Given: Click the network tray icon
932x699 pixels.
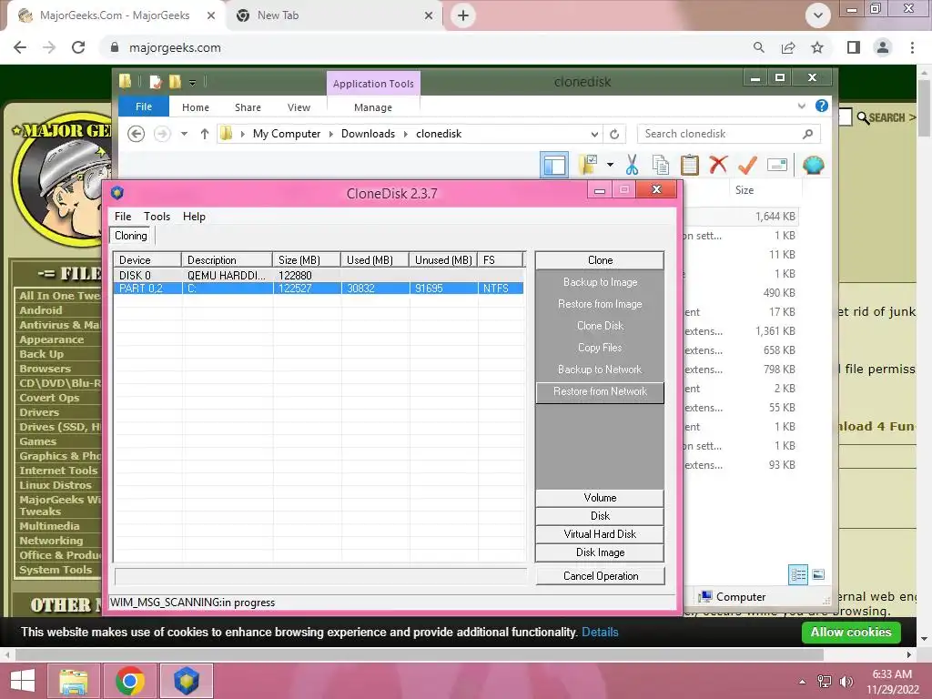Looking at the screenshot, I should (x=825, y=682).
